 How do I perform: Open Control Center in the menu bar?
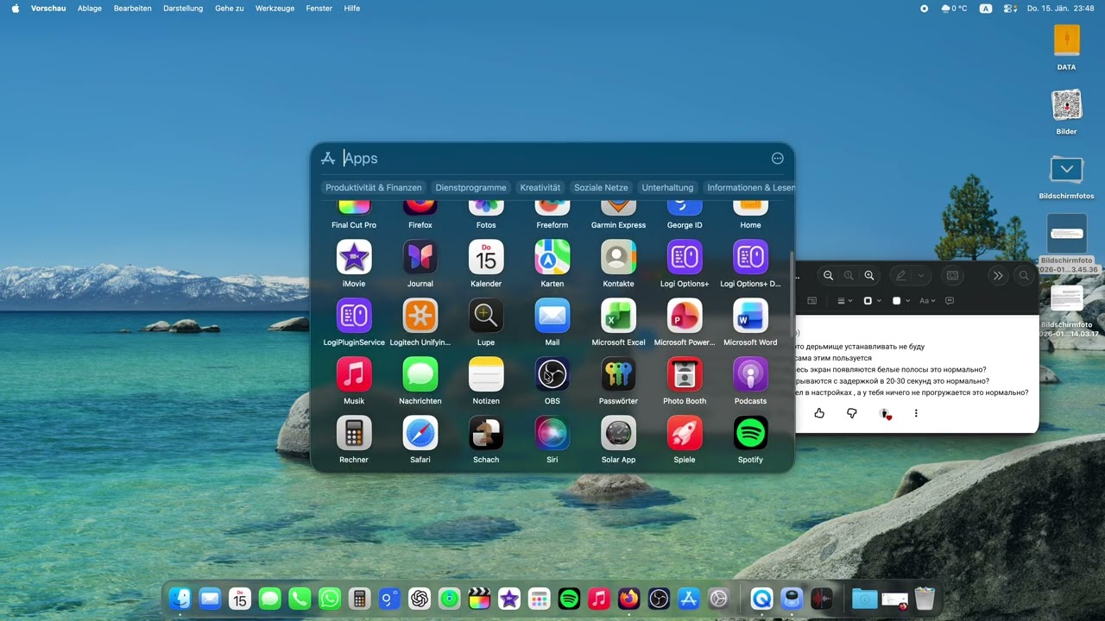[1009, 8]
